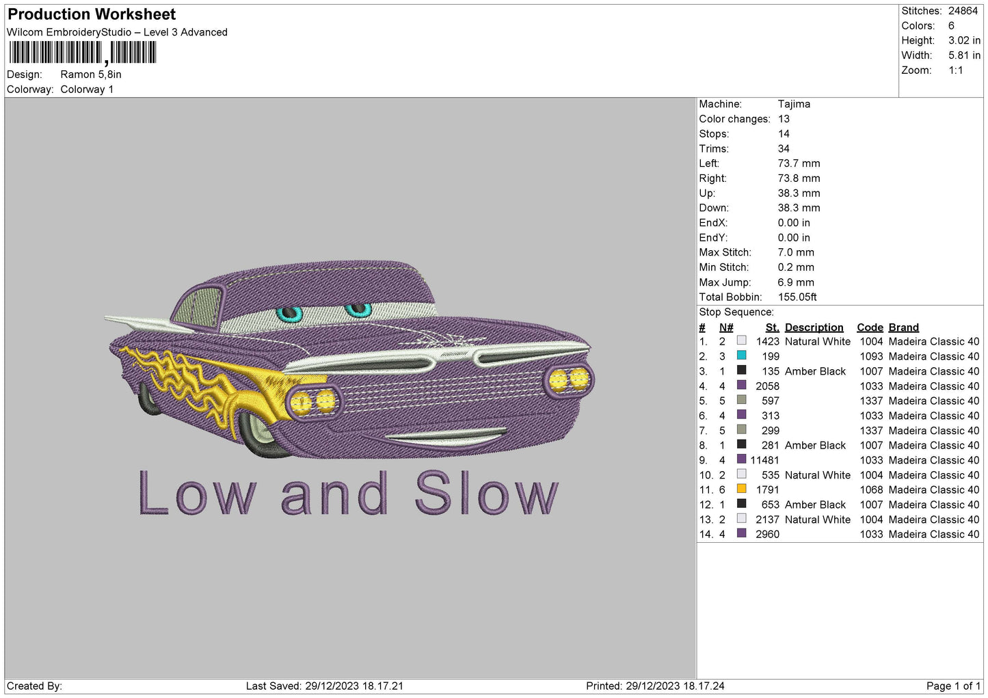Click the design name "Ramon 5,8in"
The height and width of the screenshot is (698, 988).
pos(91,75)
